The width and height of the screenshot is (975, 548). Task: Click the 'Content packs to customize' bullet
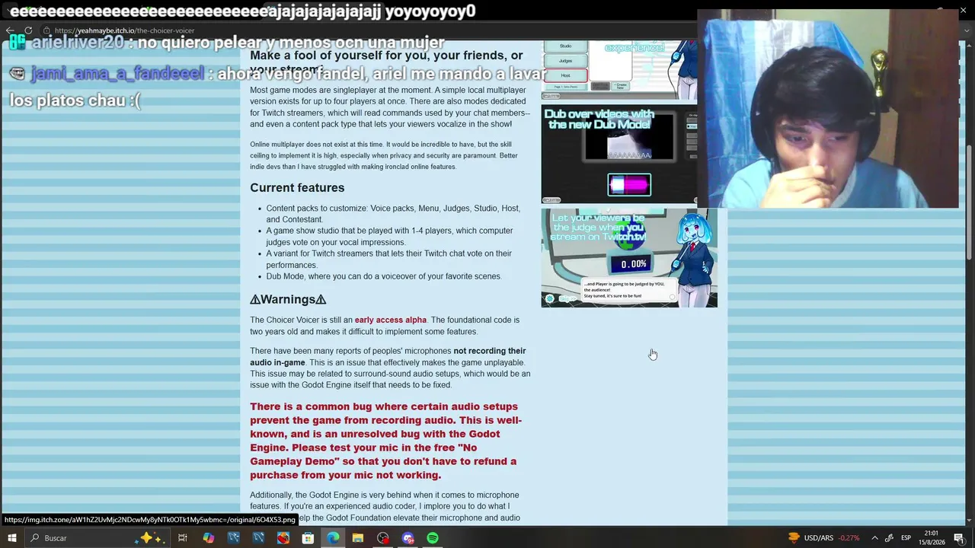[393, 214]
